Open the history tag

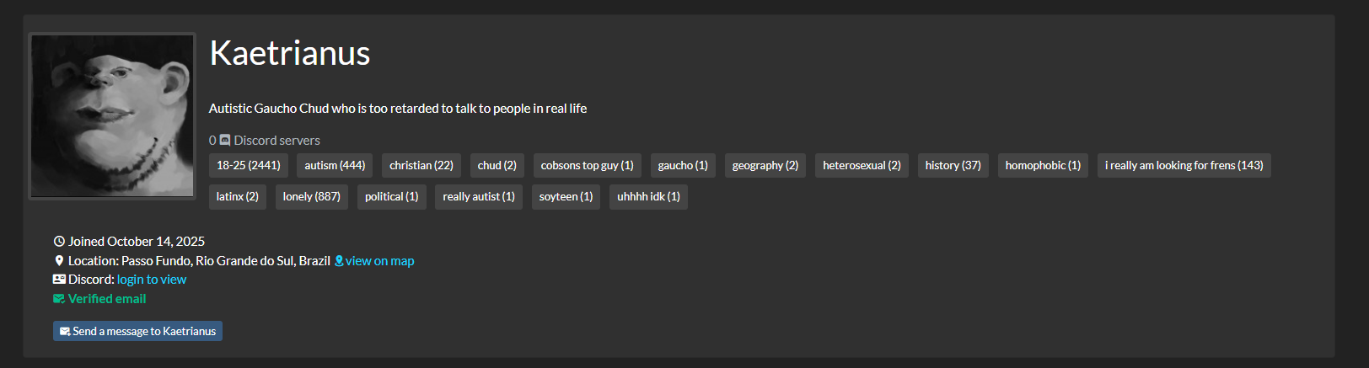click(953, 166)
